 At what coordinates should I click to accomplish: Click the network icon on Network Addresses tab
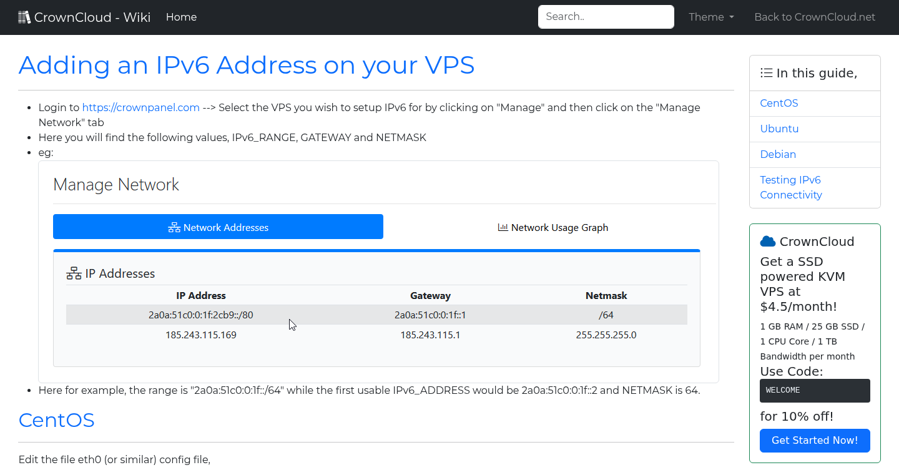[x=174, y=228]
